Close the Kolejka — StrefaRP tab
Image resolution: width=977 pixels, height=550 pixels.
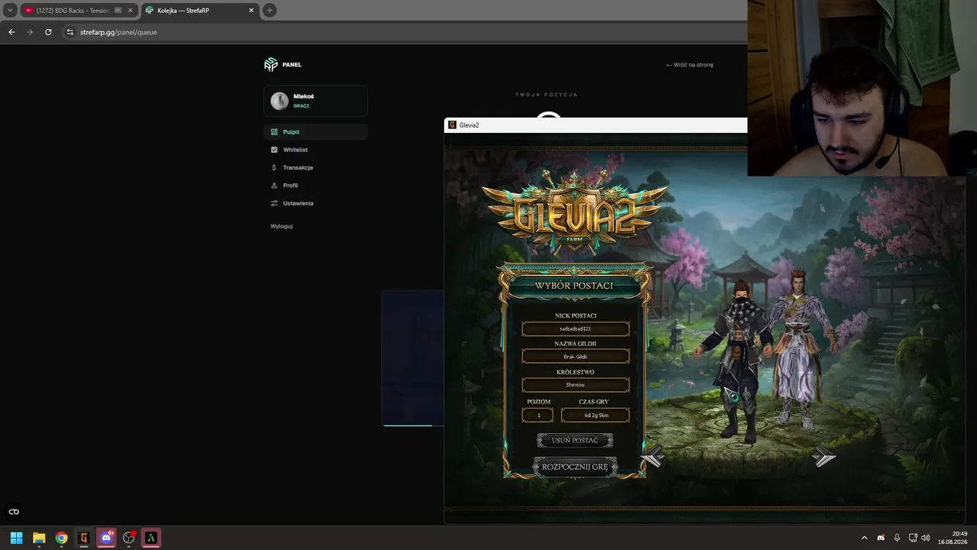tap(250, 10)
